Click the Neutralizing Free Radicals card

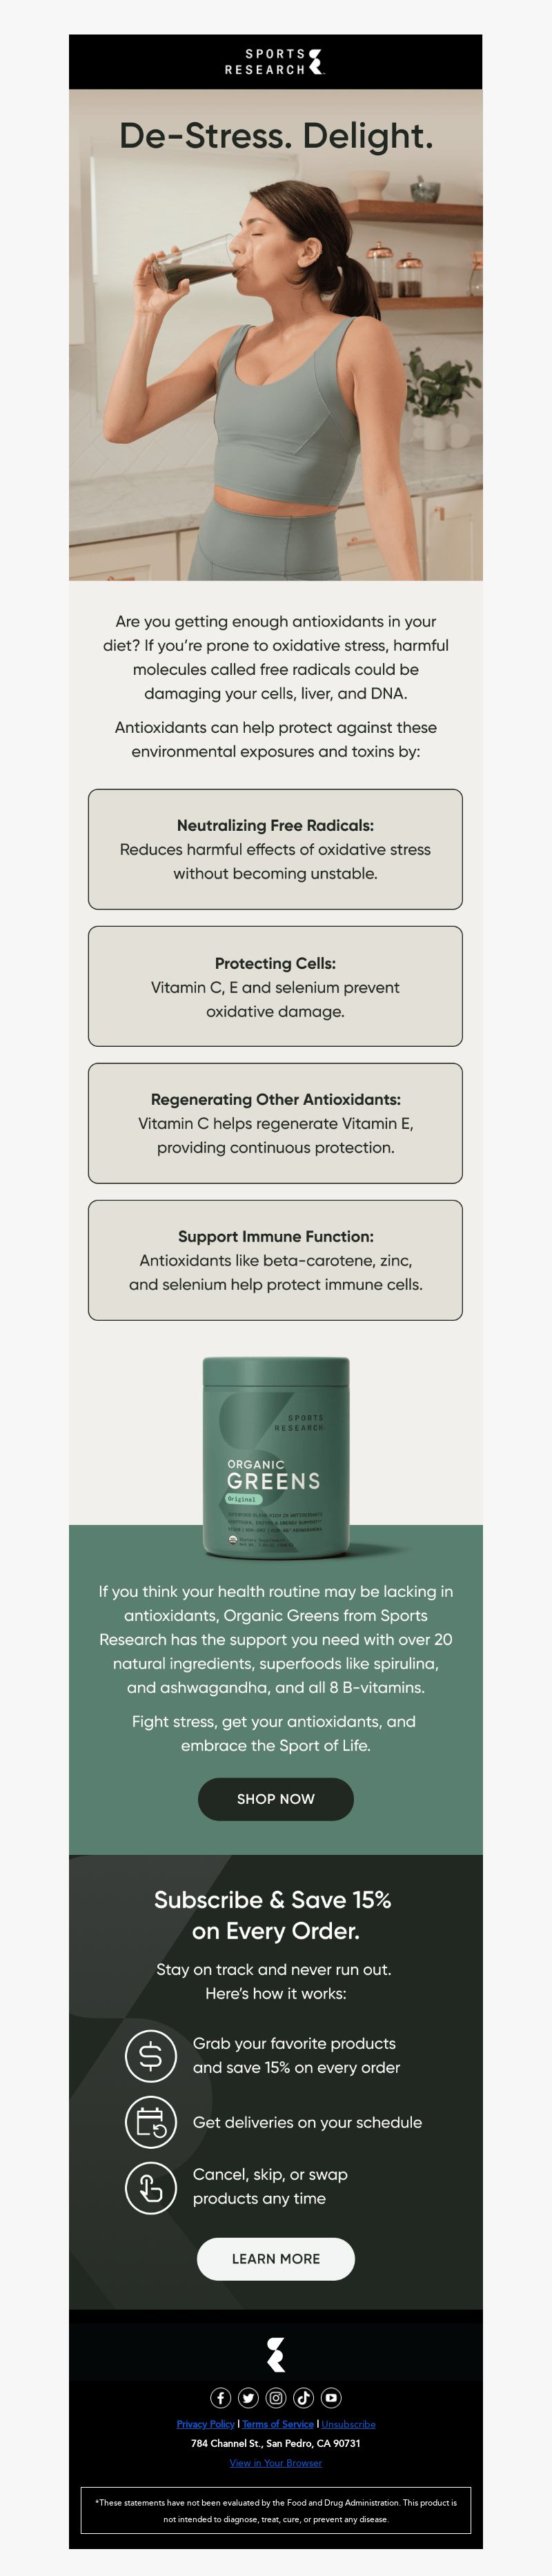click(x=276, y=849)
